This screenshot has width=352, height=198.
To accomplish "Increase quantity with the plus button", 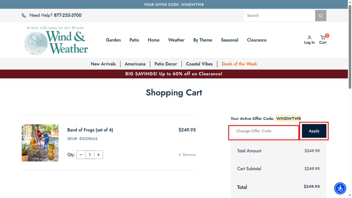I will pos(98,155).
